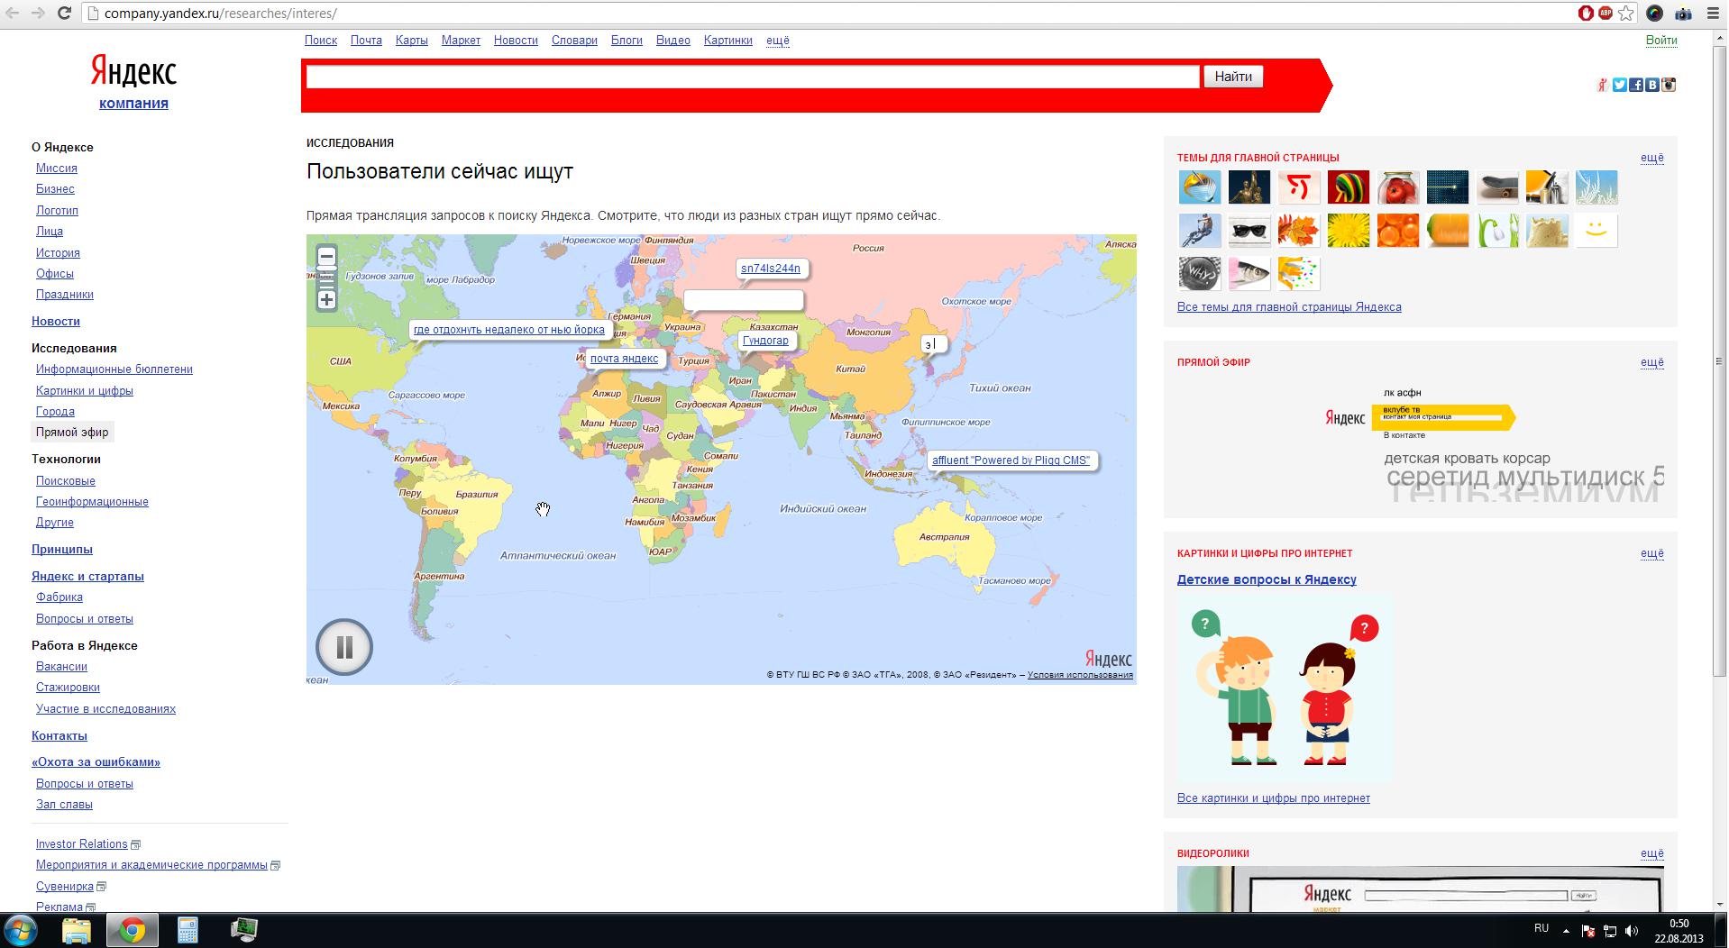Screen dimensions: 1729x948
Task: Open the Chrome hamburger menu
Action: pos(1713,14)
